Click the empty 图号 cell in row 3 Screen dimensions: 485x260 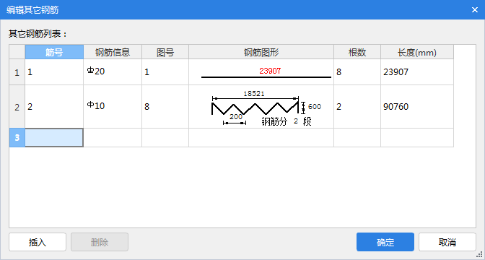[165, 138]
